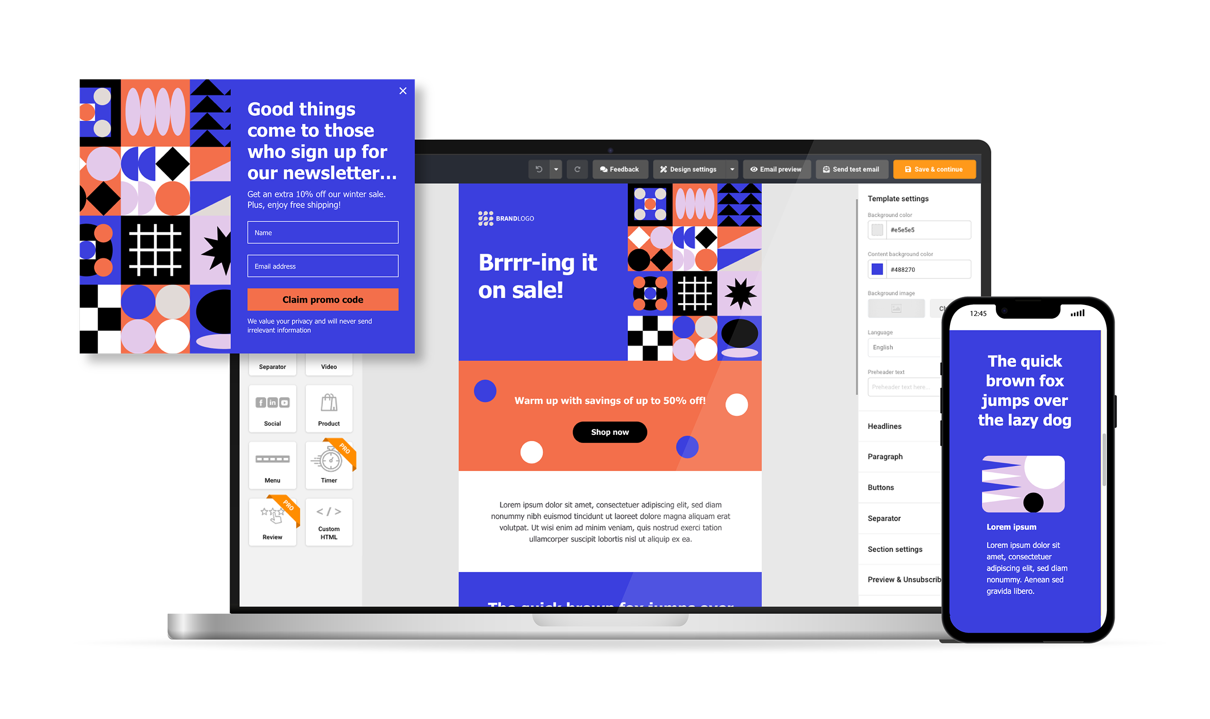Click the Feedback tab in toolbar
The width and height of the screenshot is (1210, 719).
point(620,169)
